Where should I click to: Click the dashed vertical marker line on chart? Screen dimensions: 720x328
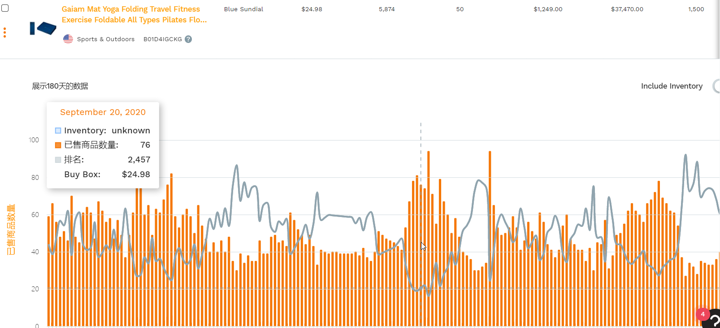pos(421,134)
